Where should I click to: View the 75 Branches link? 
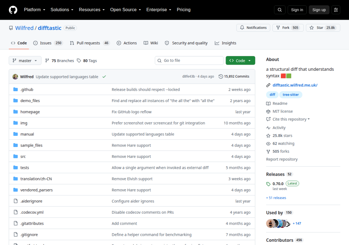pyautogui.click(x=59, y=61)
